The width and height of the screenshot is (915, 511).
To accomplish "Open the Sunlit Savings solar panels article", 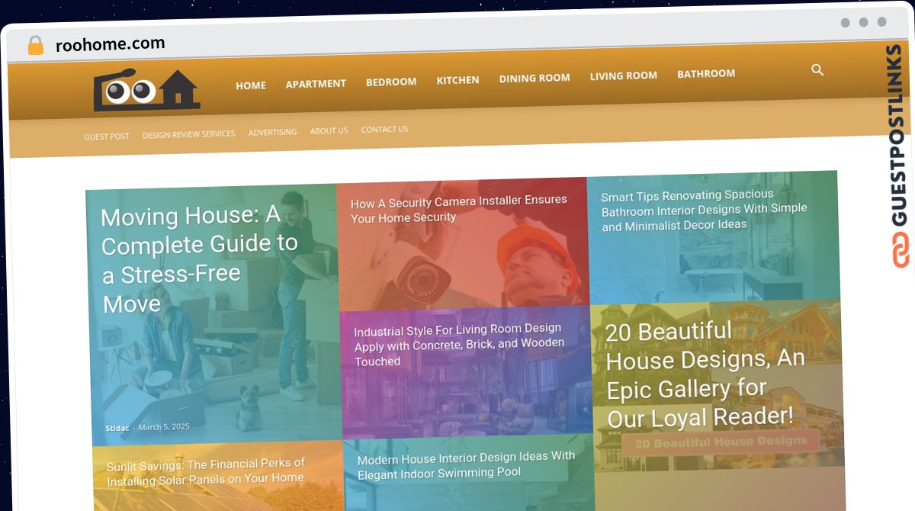I will (x=206, y=473).
